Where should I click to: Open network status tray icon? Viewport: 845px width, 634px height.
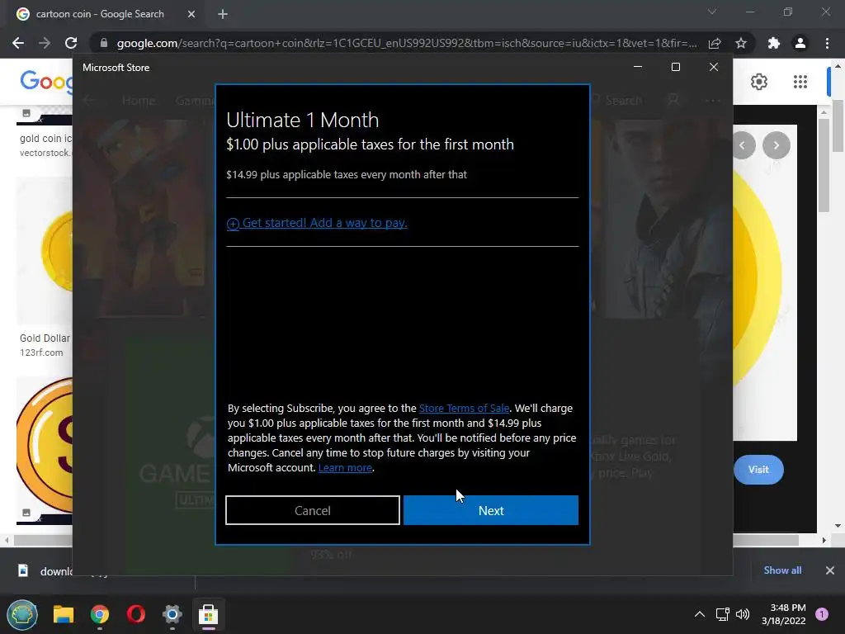tap(722, 614)
